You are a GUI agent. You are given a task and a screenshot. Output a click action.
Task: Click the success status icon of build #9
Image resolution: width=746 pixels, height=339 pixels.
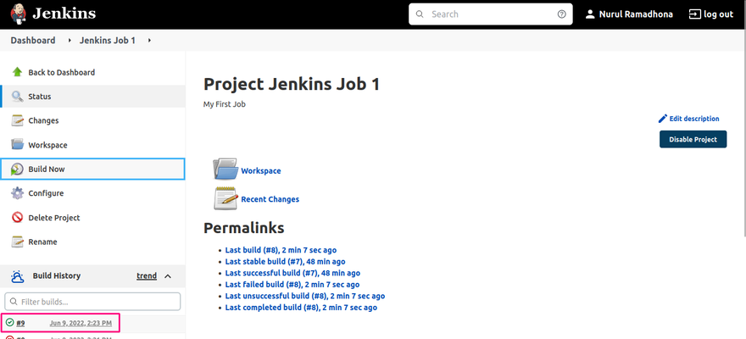coord(9,323)
